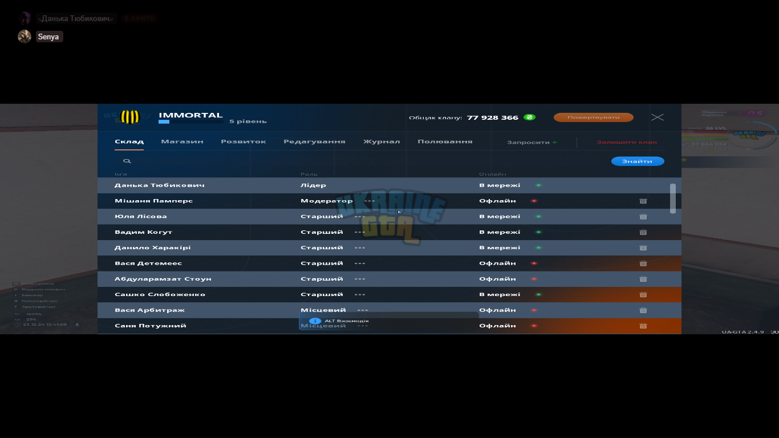Click the IMMORTAL clan title
This screenshot has width=779, height=438.
pos(190,115)
